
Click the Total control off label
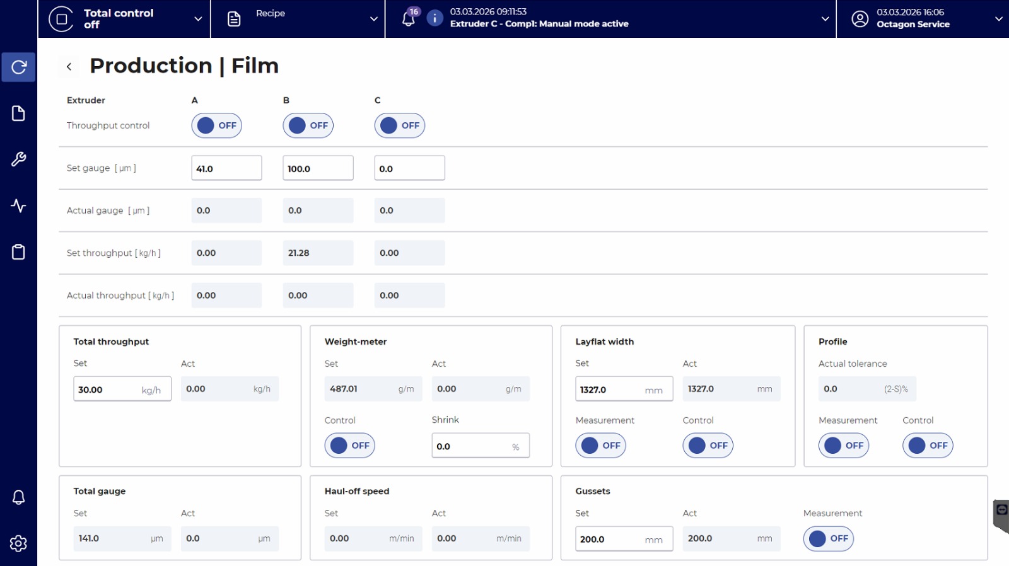pyautogui.click(x=119, y=19)
